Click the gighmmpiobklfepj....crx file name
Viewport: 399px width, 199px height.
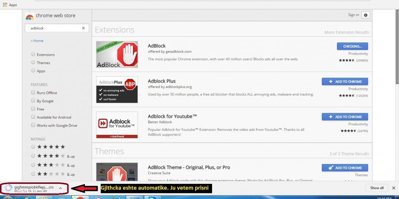click(34, 187)
